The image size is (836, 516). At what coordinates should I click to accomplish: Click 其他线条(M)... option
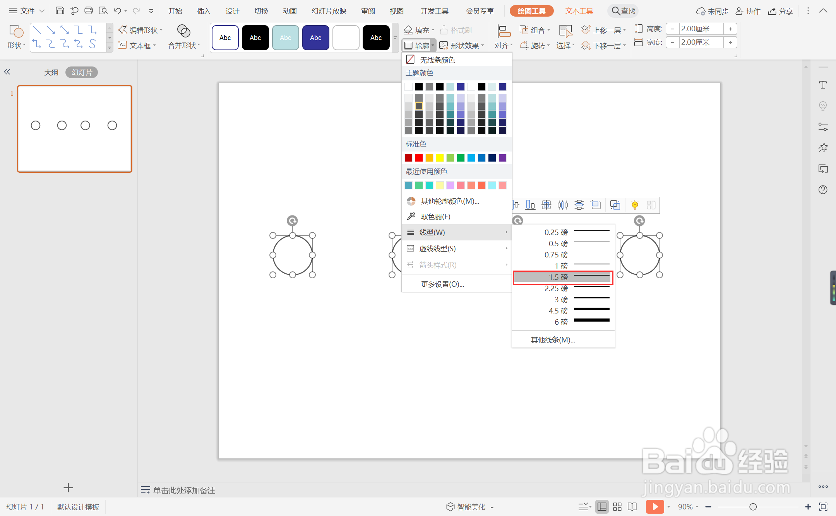click(553, 340)
